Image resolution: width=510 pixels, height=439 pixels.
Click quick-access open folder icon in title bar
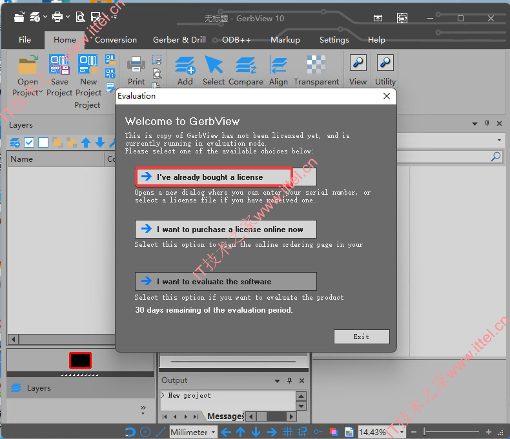pos(19,17)
